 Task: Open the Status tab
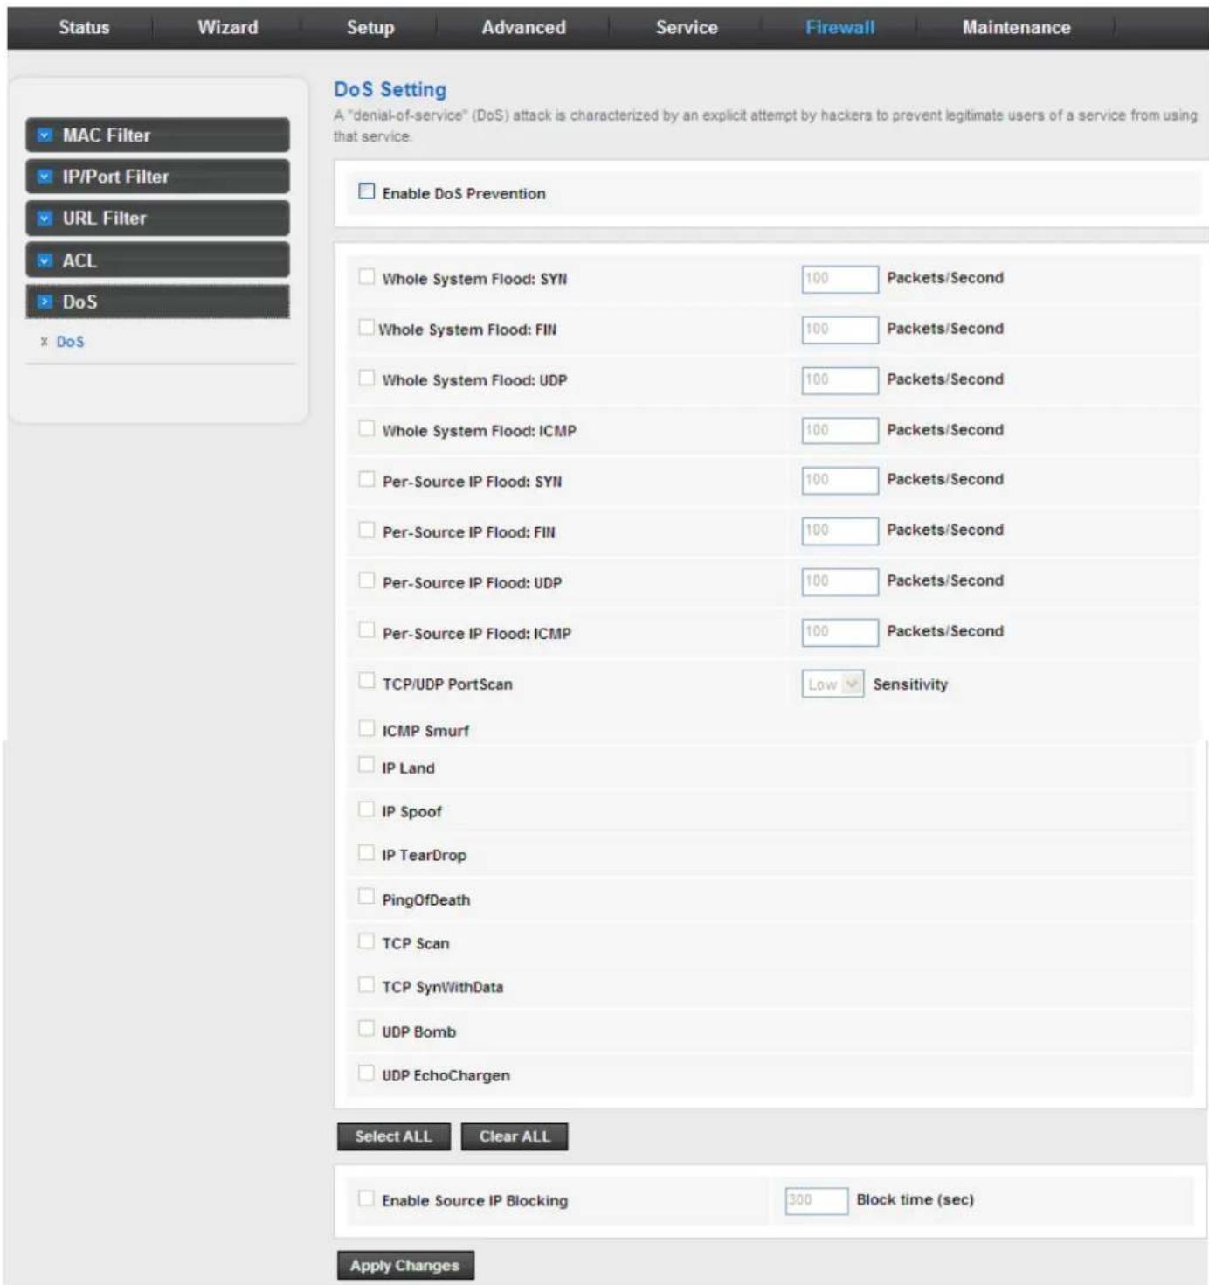tap(84, 27)
